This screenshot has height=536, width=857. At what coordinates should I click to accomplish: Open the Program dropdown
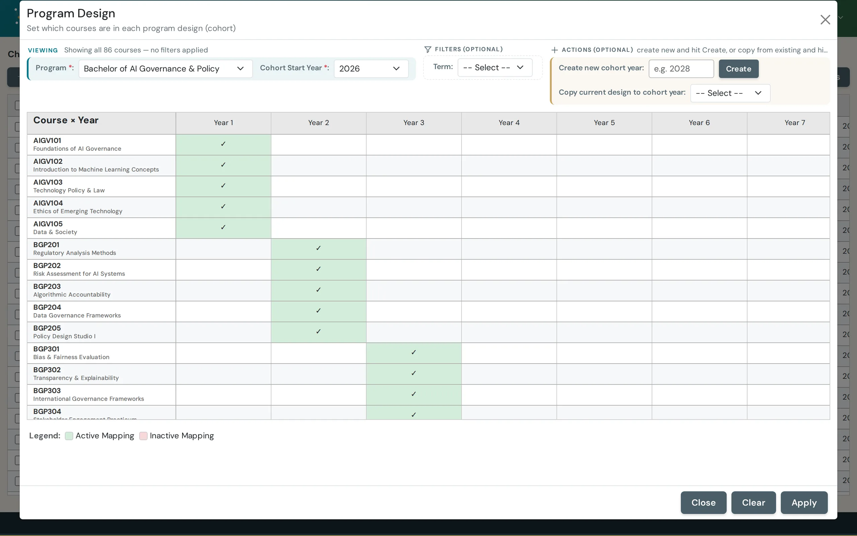coord(165,68)
